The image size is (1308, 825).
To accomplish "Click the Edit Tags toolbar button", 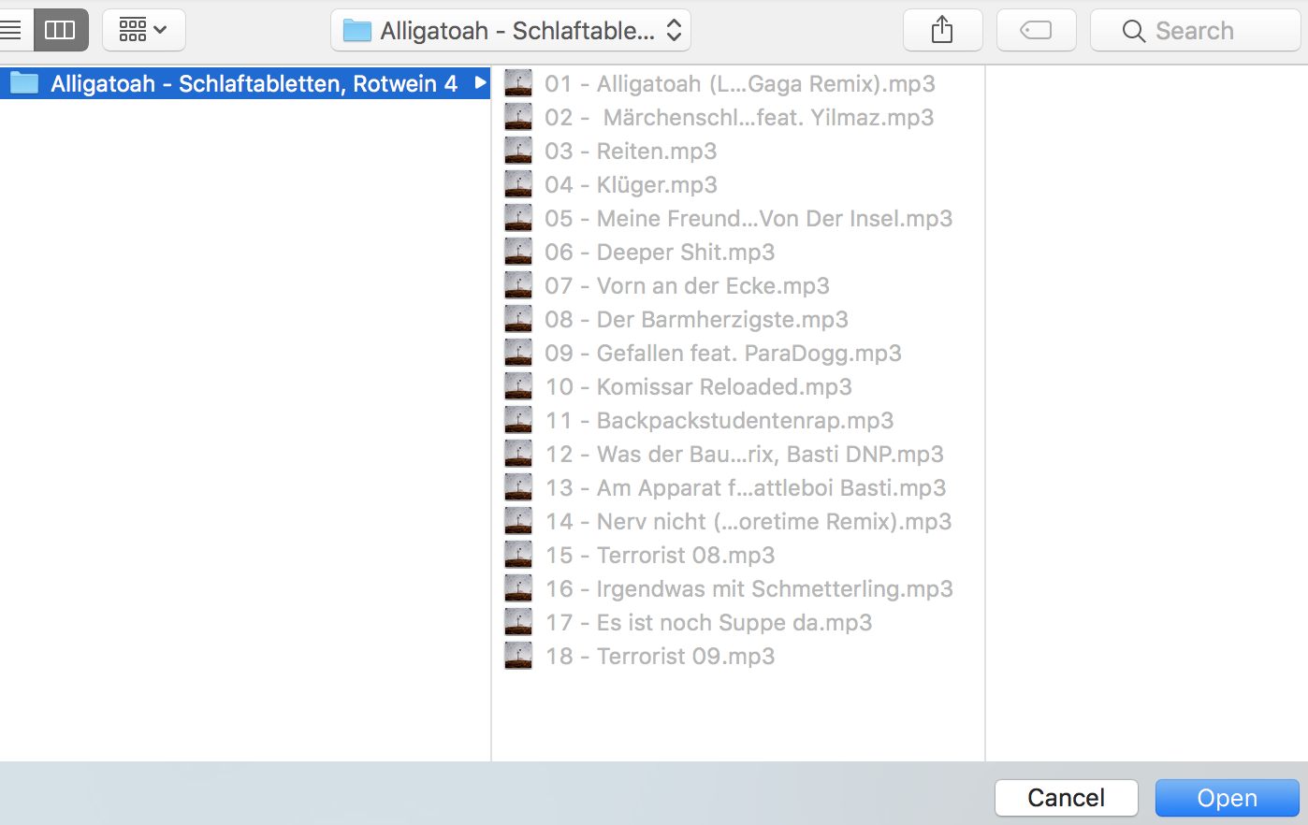I will [1036, 30].
